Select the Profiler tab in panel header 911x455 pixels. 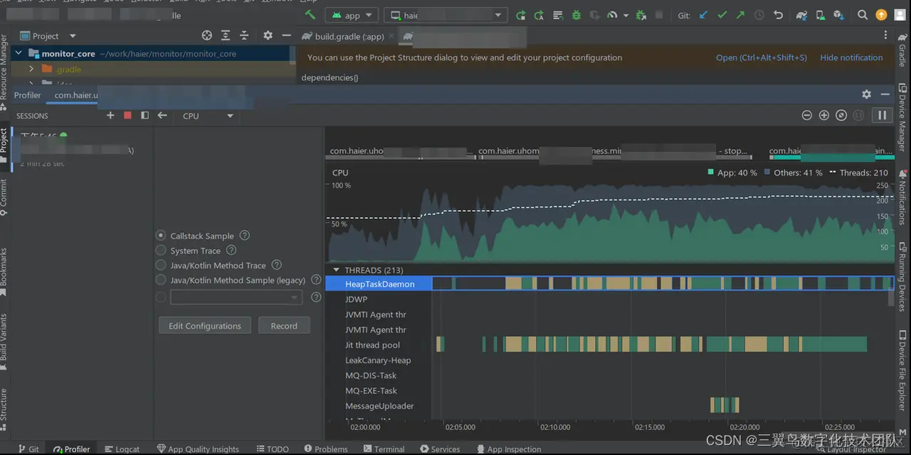[28, 95]
